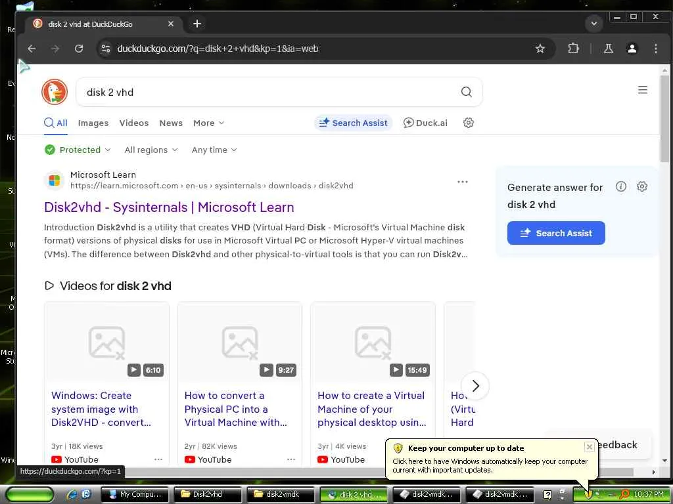Switch to the Images tab
The width and height of the screenshot is (673, 504).
(93, 123)
